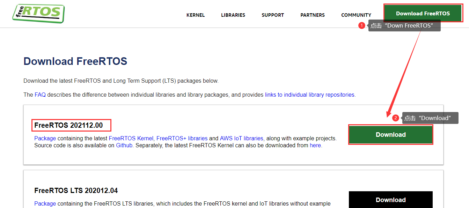Image resolution: width=469 pixels, height=208 pixels.
Task: Open the PARTNERS menu
Action: [x=313, y=15]
